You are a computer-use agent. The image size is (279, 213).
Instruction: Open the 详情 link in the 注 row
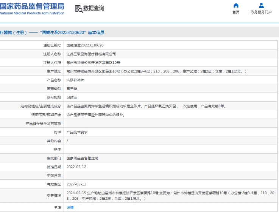tap(70, 207)
